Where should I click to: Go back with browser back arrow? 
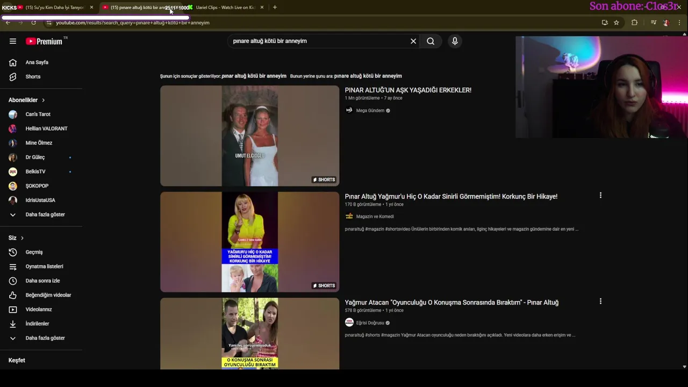click(8, 23)
